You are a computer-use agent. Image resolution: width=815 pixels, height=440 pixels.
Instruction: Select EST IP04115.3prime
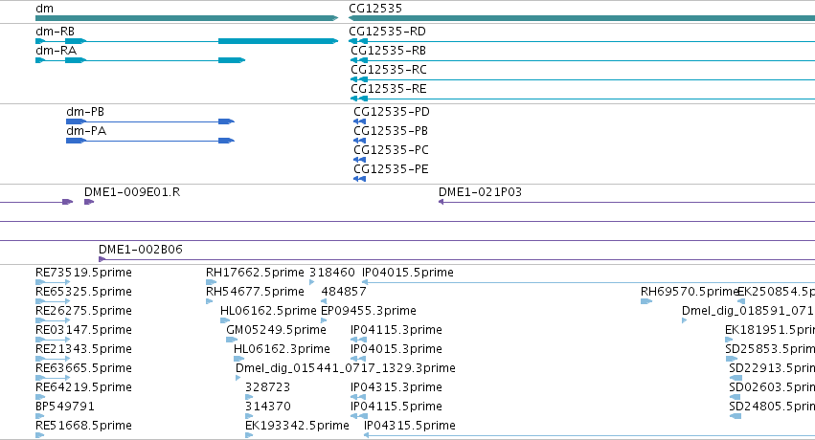coord(396,330)
